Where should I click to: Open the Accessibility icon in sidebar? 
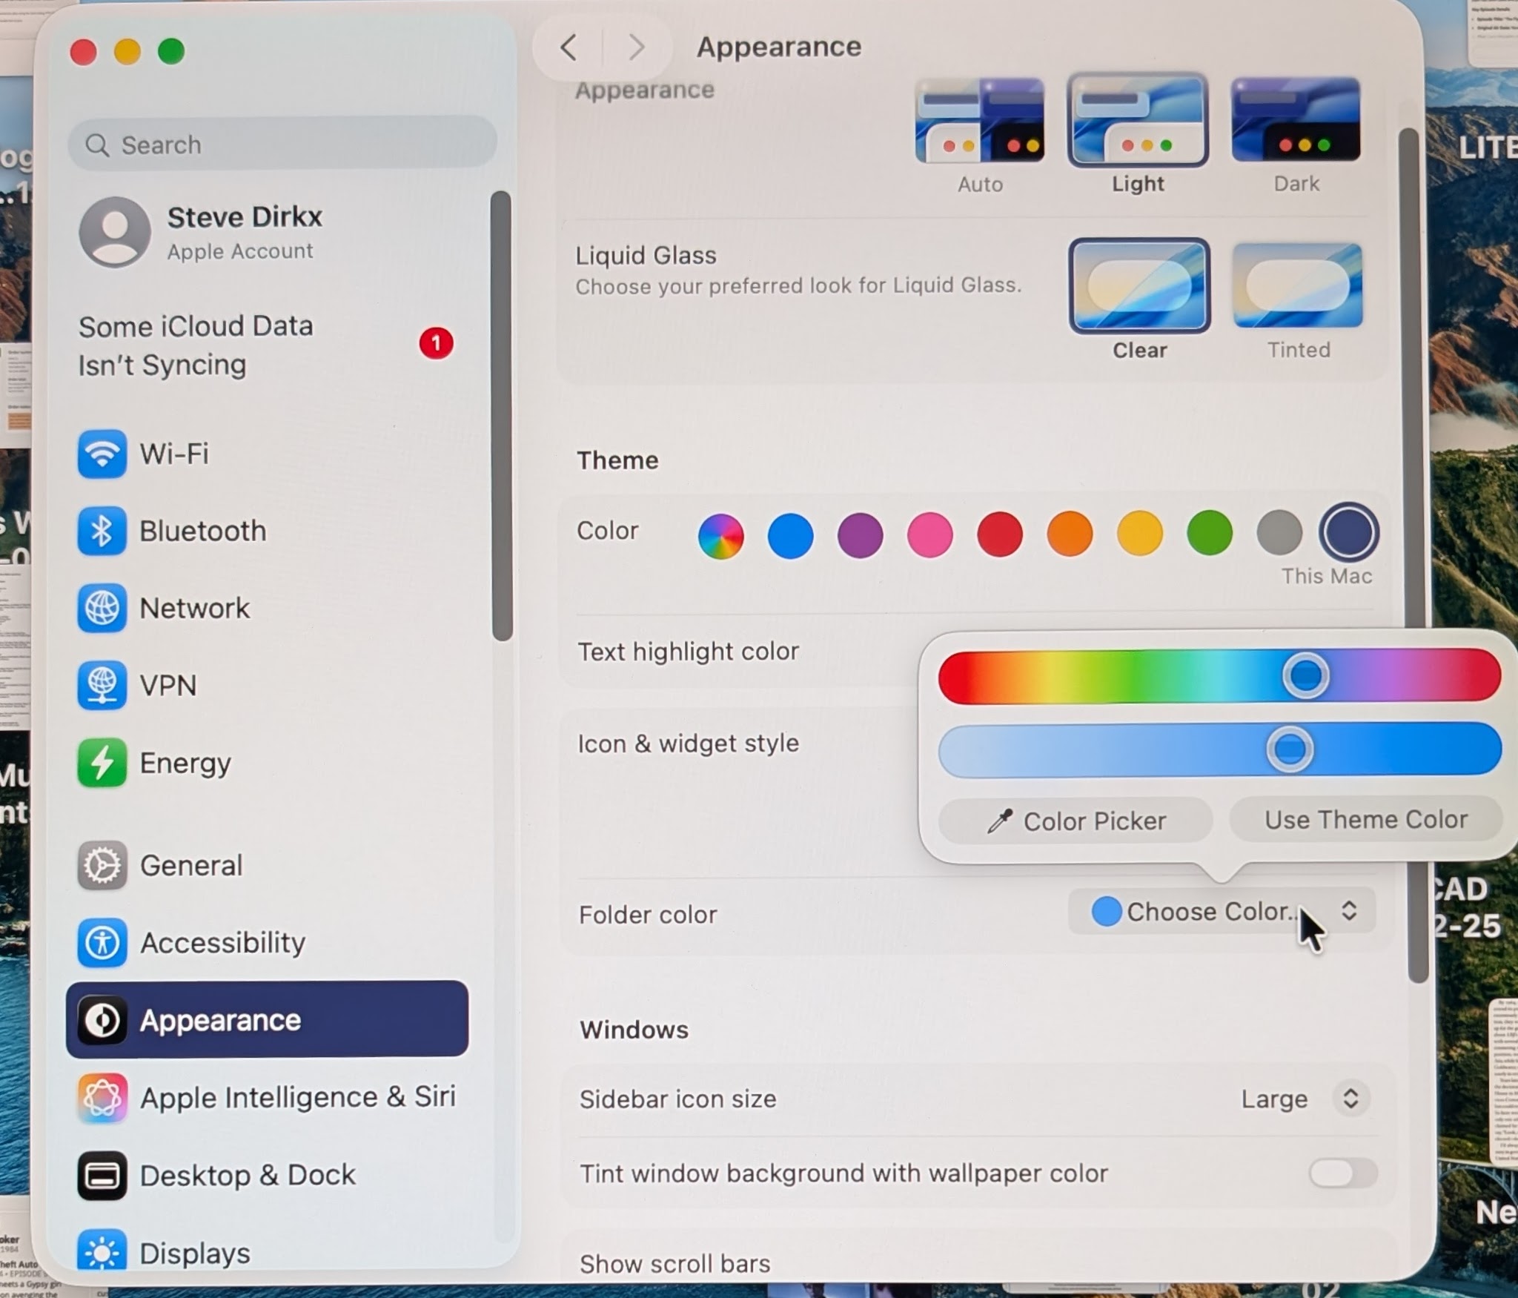tap(102, 943)
